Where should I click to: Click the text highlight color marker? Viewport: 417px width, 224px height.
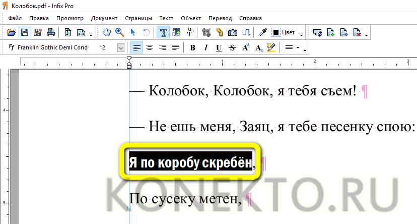(x=271, y=48)
